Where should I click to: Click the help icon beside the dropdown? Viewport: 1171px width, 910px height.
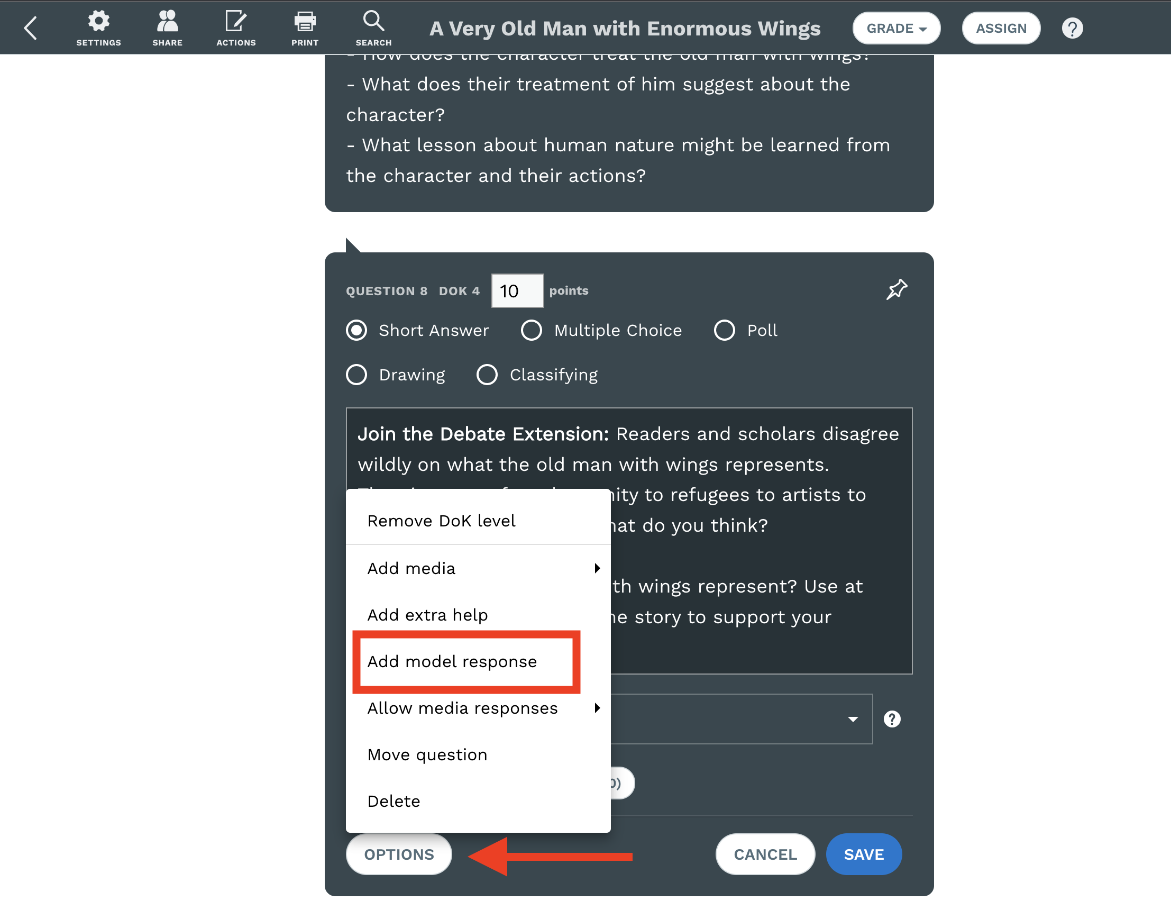pos(892,719)
